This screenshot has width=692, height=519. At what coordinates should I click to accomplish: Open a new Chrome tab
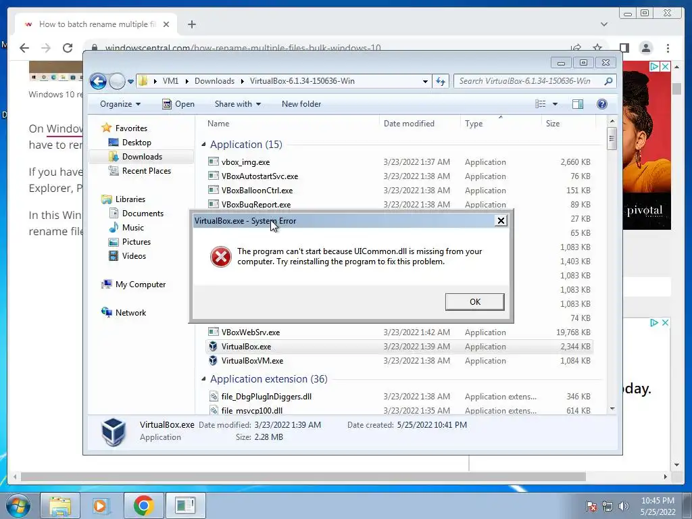click(x=191, y=24)
